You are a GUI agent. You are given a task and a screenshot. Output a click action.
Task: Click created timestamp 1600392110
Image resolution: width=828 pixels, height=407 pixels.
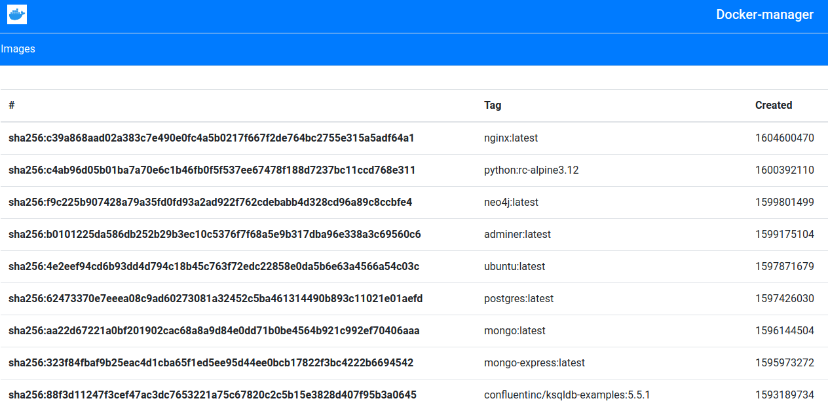coord(785,170)
